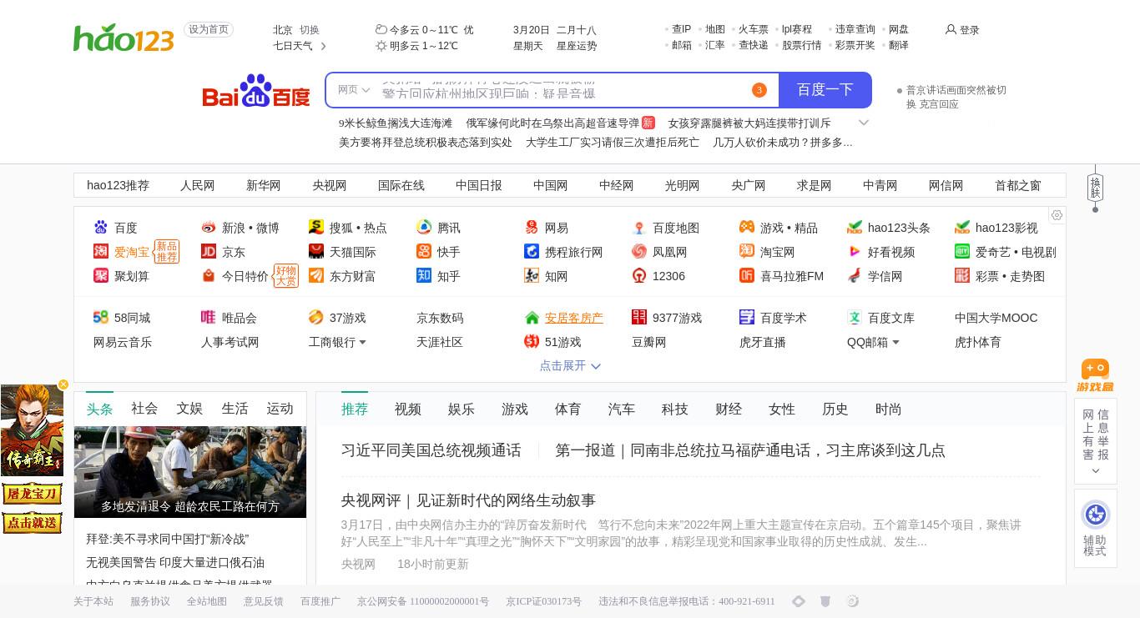Open accessibility 辅助模式 icon

(1095, 515)
